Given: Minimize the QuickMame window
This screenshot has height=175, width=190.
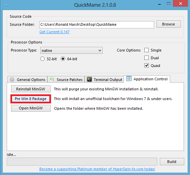Looking at the screenshot, I should [x=159, y=4].
